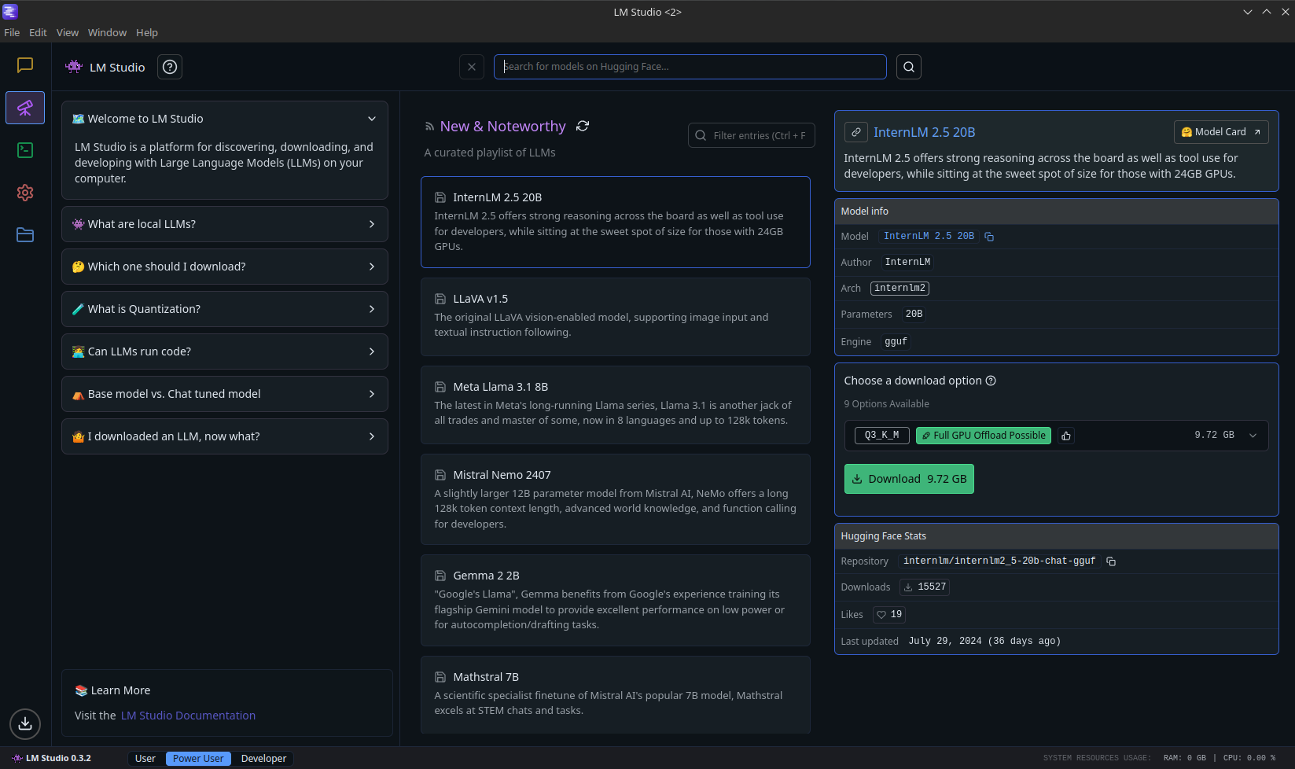
Task: Focus the Hugging Face model search field
Action: (690, 67)
